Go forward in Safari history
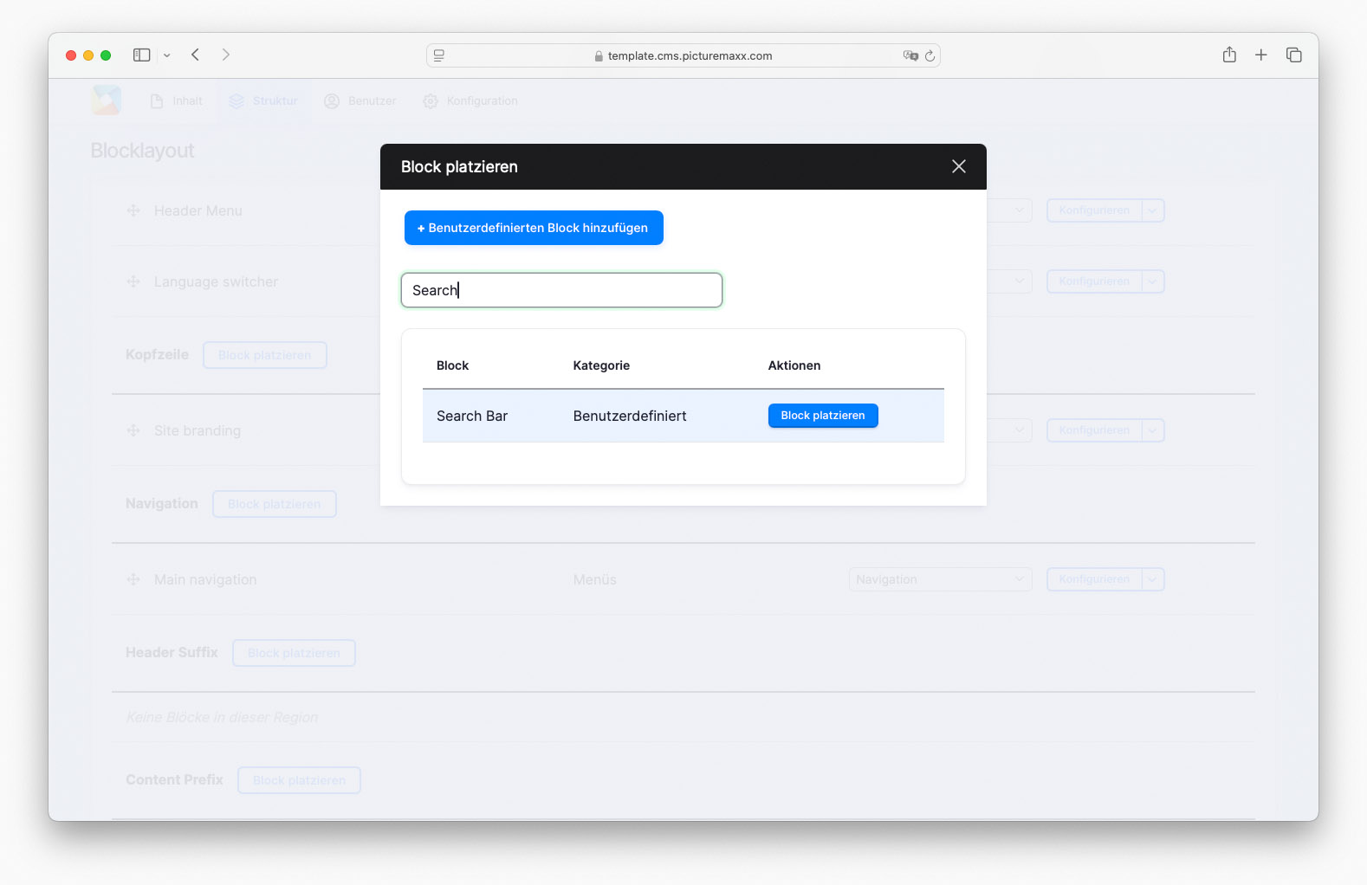The image size is (1367, 885). tap(226, 55)
